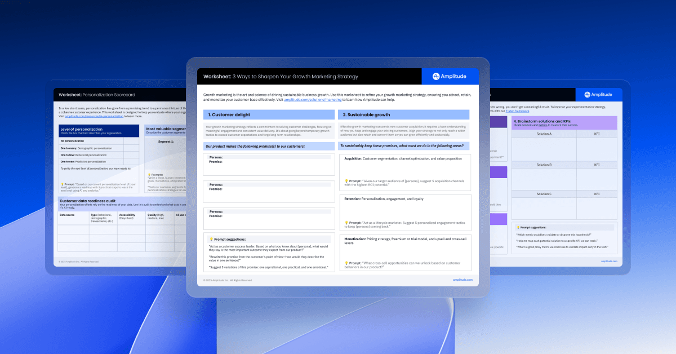Check the Demographic personalization box
The width and height of the screenshot is (676, 354).
(131, 147)
